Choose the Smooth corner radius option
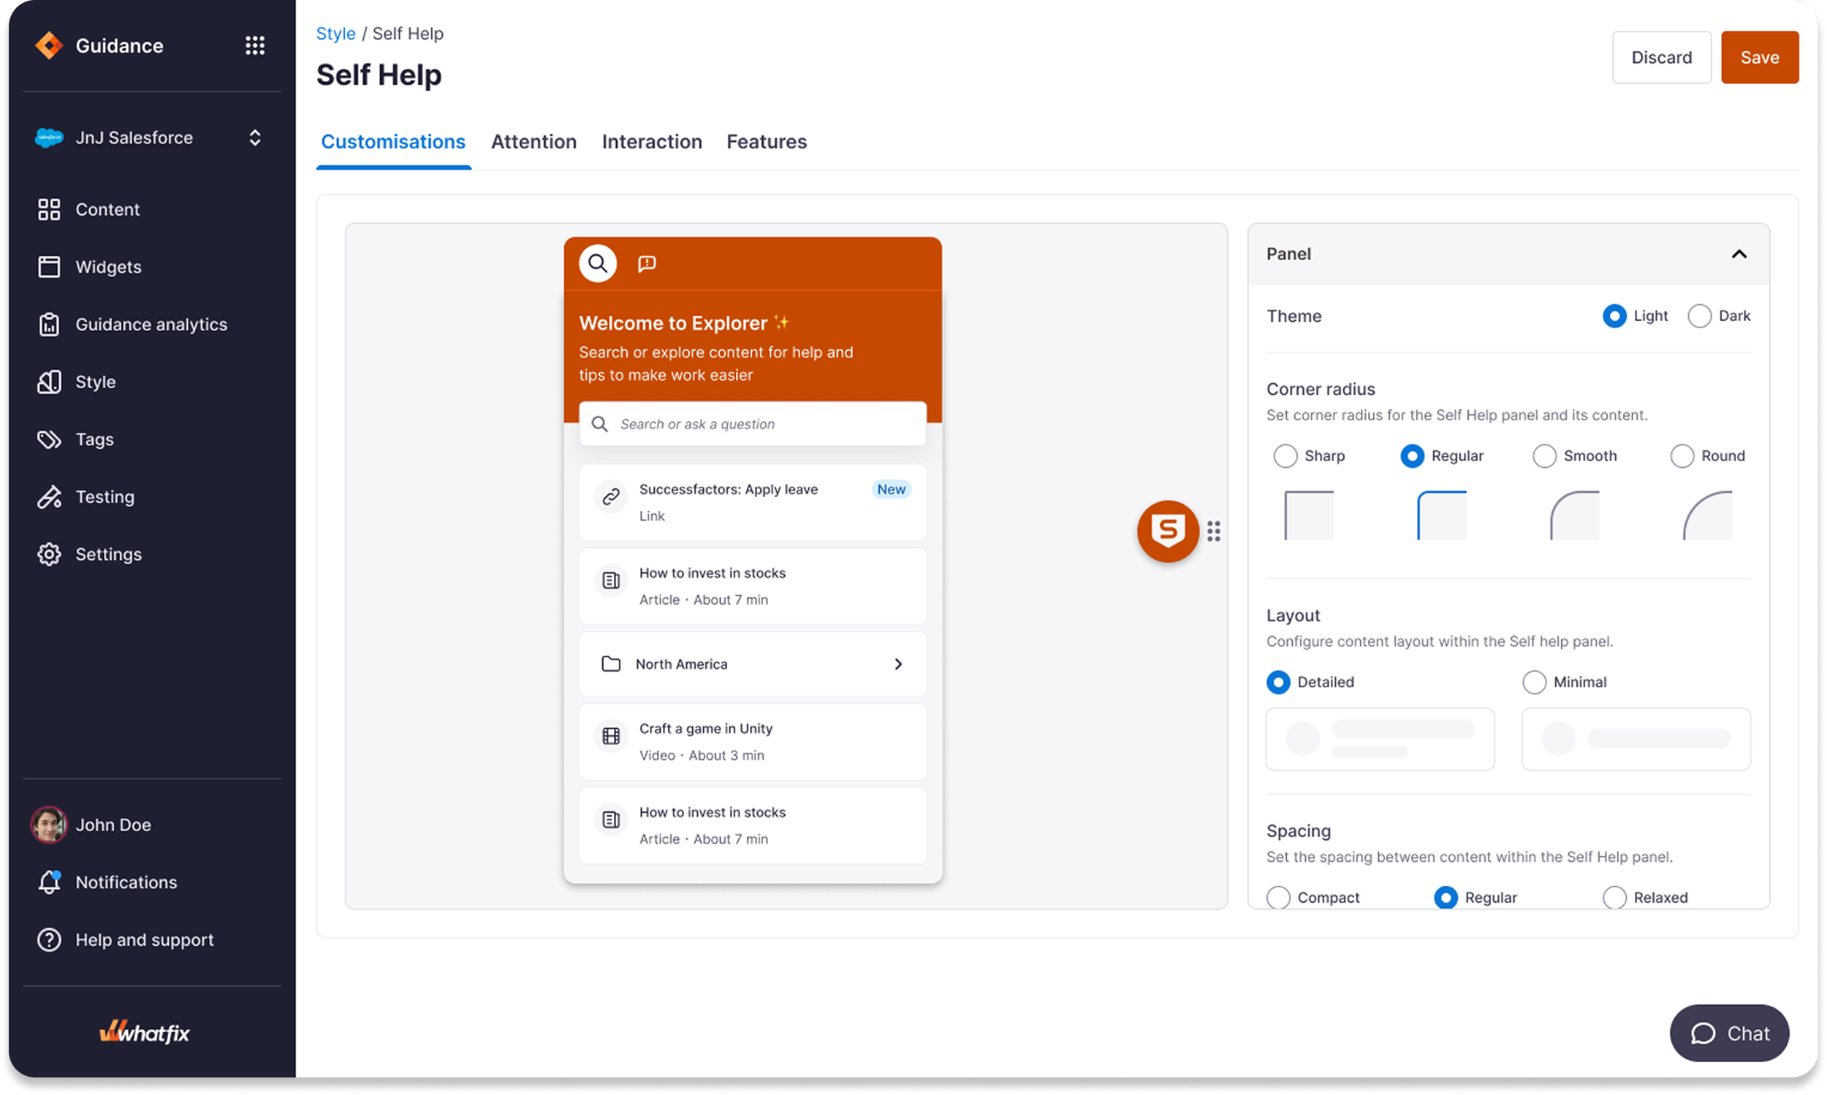Image resolution: width=1827 pixels, height=1095 pixels. (x=1544, y=456)
